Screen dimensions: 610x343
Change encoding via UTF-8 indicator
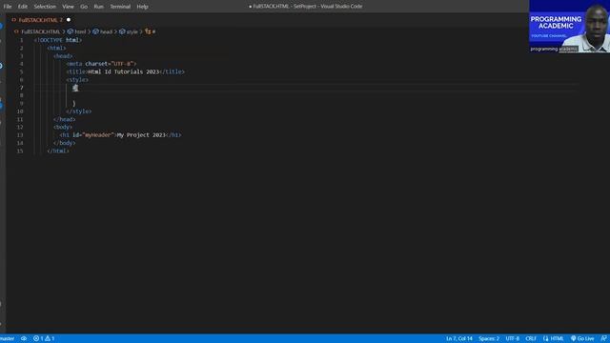point(513,339)
